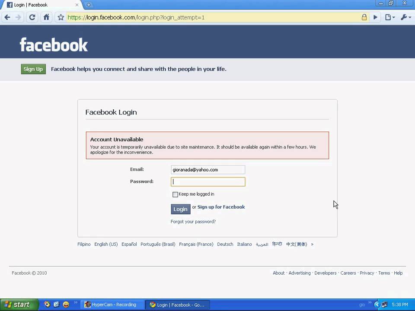Reload the page with the refresh icon
The width and height of the screenshot is (415, 311).
[32, 17]
